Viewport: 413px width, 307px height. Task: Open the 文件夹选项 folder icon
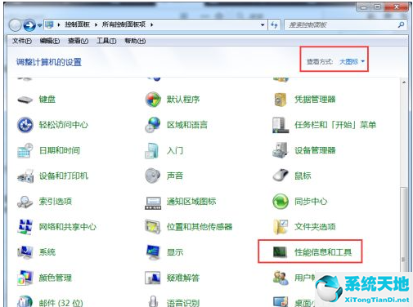click(x=281, y=227)
